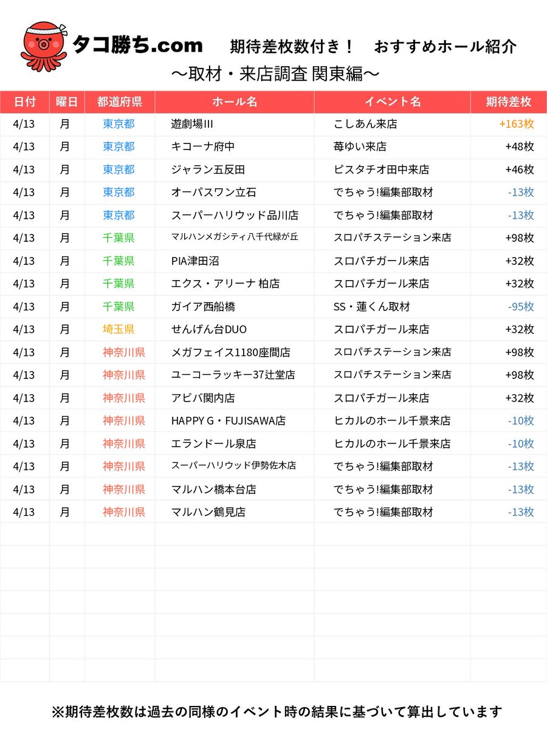
Task: Click event SS・蓮くん取材
Action: 371,306
